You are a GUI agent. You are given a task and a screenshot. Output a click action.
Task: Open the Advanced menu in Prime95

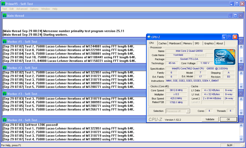point(22,9)
